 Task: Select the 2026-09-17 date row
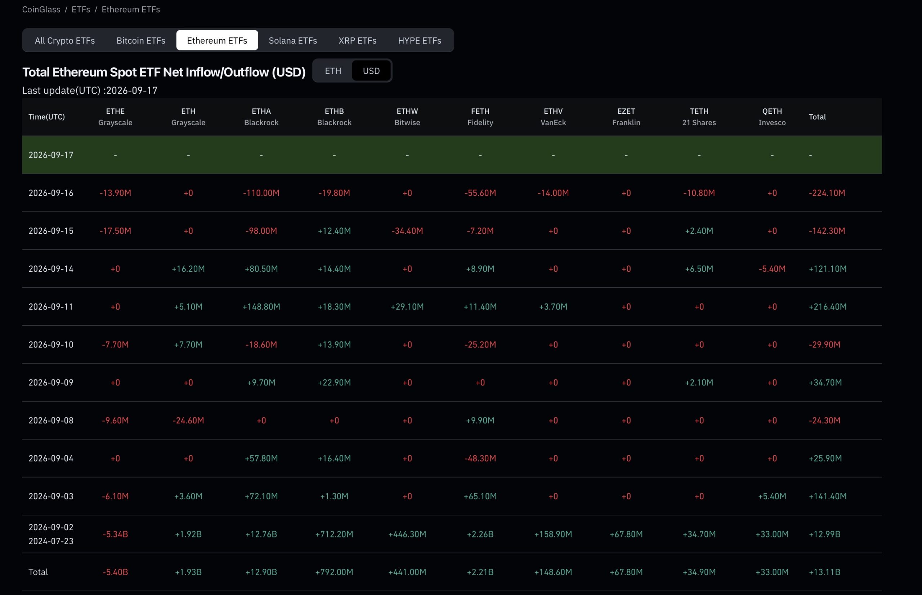(x=452, y=154)
